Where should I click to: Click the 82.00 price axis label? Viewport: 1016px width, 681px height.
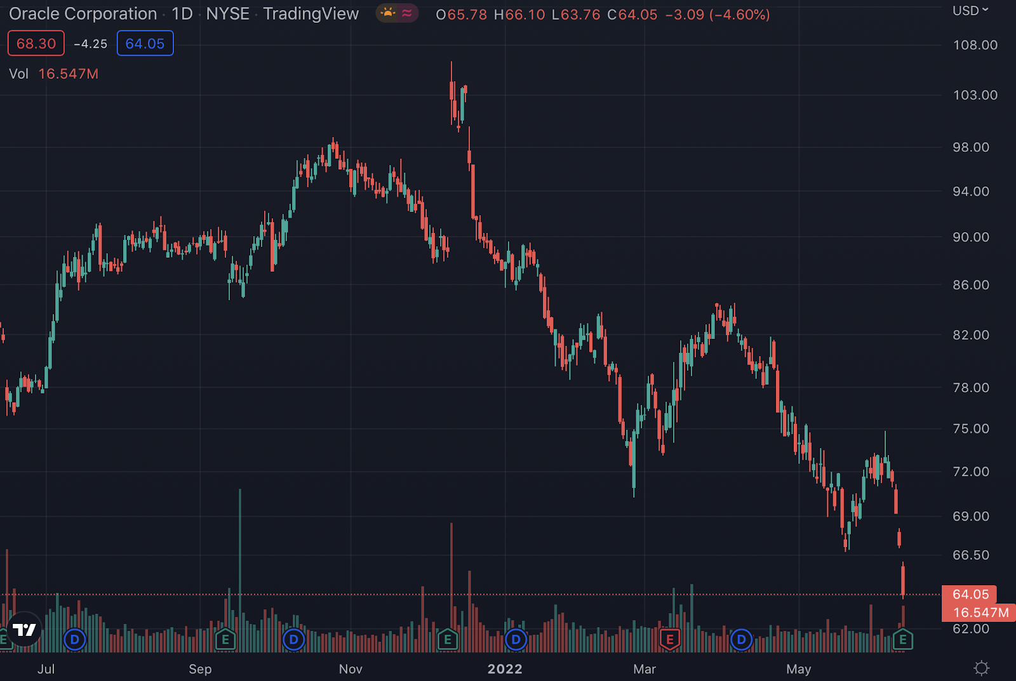coord(971,335)
